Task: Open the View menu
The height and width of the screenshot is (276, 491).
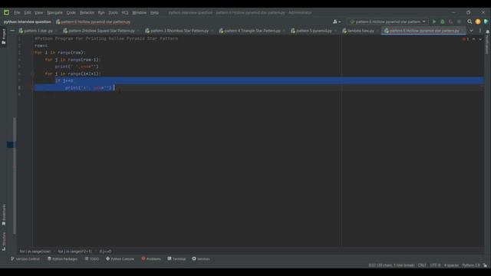Action: pyautogui.click(x=39, y=12)
